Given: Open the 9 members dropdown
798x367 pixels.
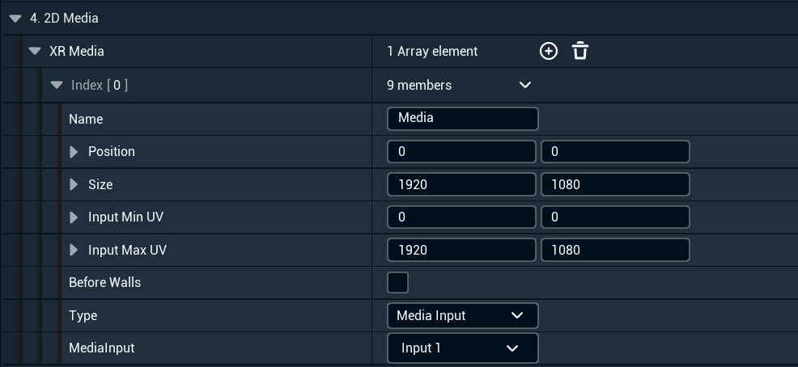Looking at the screenshot, I should point(524,85).
